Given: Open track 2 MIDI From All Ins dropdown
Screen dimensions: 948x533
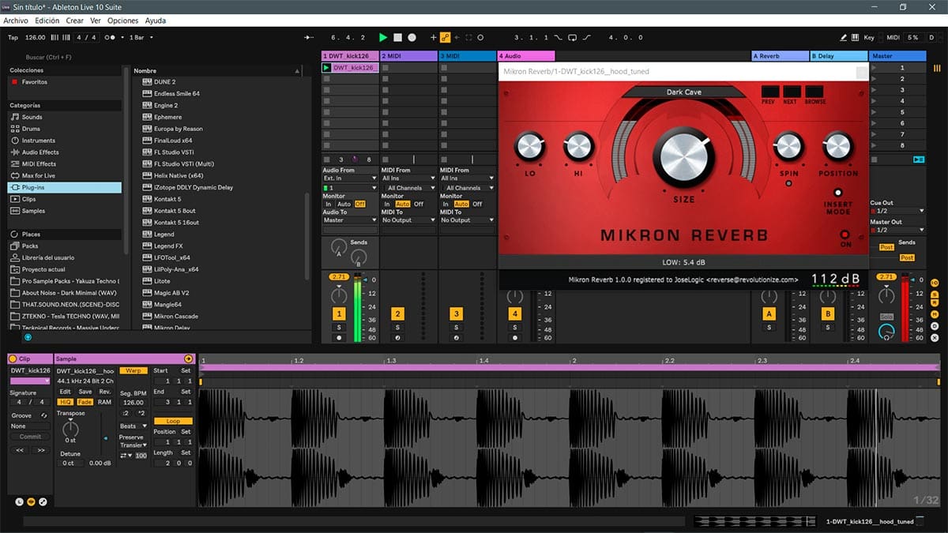Looking at the screenshot, I should point(408,178).
